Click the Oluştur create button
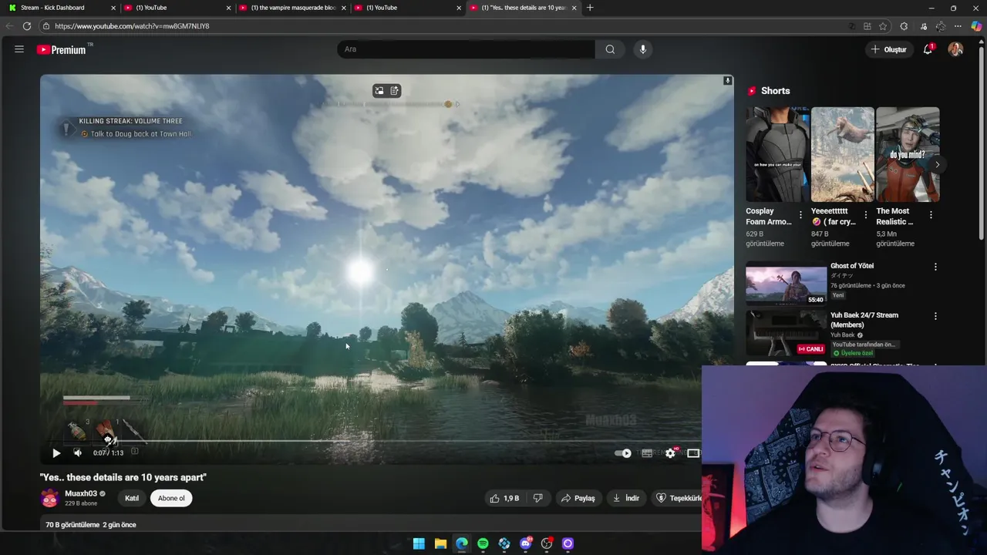The image size is (987, 555). tap(888, 49)
